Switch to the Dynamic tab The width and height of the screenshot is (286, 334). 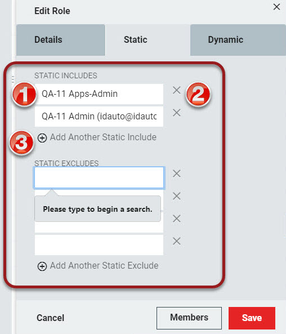238,40
